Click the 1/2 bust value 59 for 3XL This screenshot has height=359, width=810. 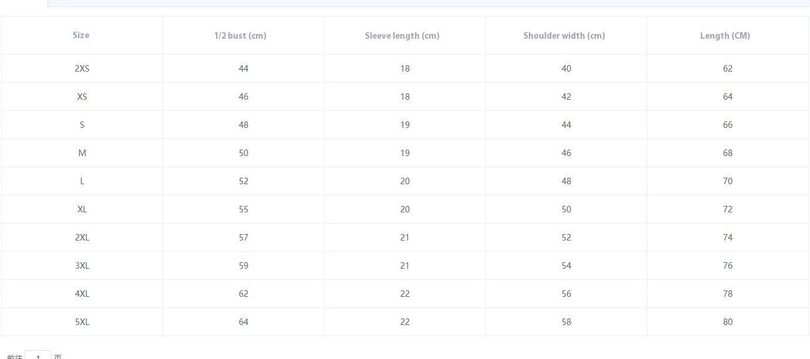click(244, 266)
